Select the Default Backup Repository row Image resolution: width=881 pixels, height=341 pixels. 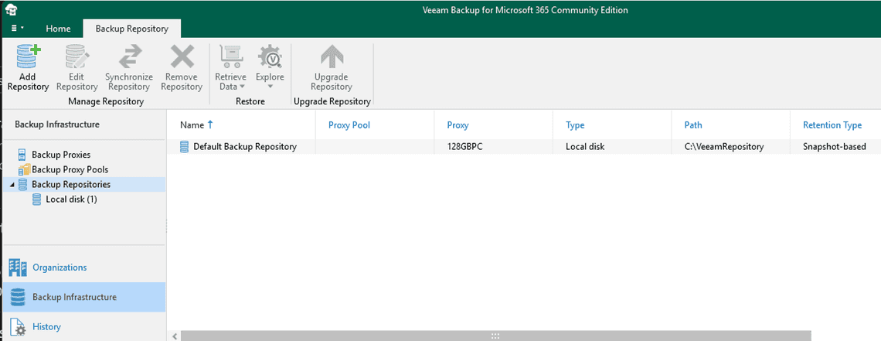coord(524,147)
